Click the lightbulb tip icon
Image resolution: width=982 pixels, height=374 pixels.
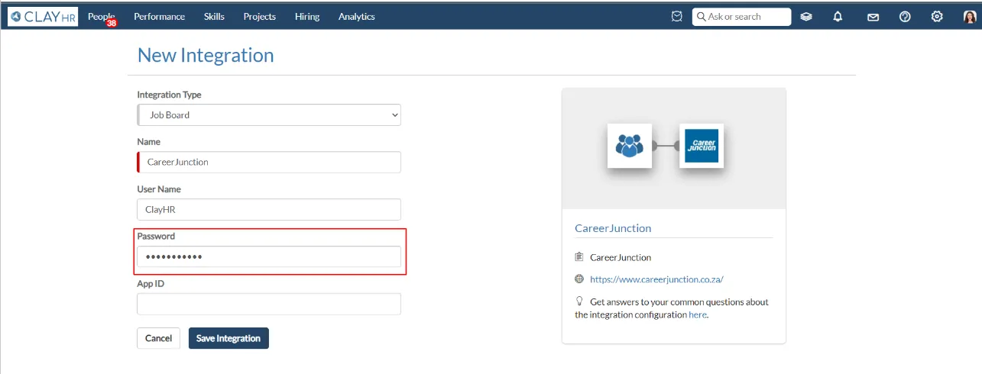pyautogui.click(x=579, y=301)
